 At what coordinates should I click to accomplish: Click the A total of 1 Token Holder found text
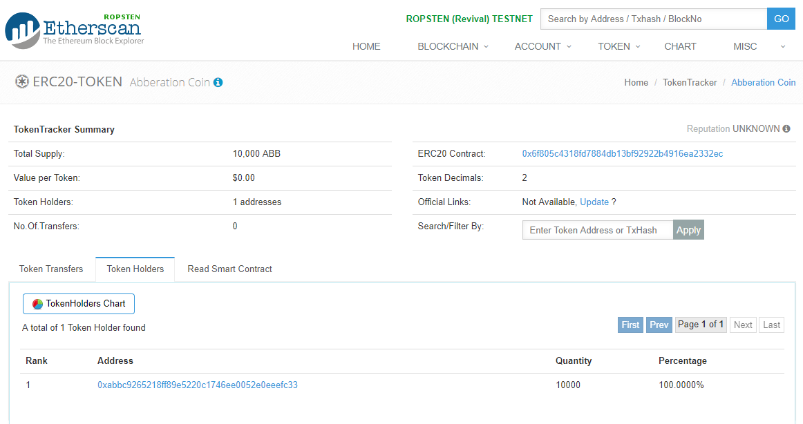84,328
